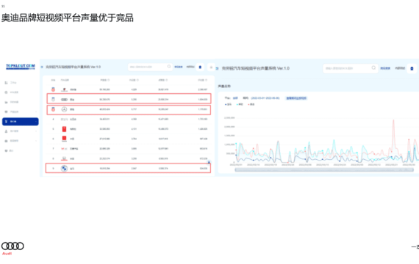Click the medal icon in the Mercedes row
Screen dimensions: 419x264
pos(53,109)
